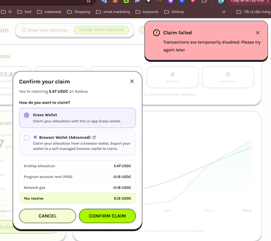271x241 pixels.
Task: Click the info icon beside Grow Your Earnings
Action: point(24,30)
